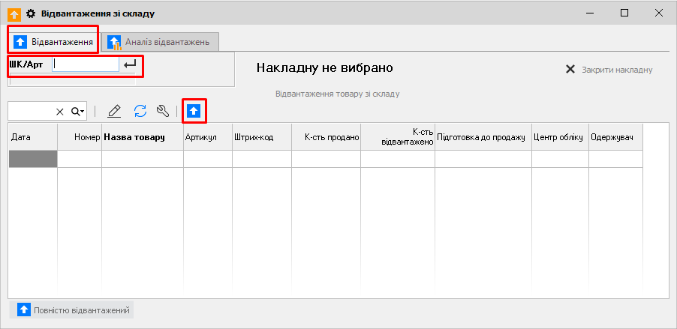Expand the search magnifier dropdown

point(77,112)
